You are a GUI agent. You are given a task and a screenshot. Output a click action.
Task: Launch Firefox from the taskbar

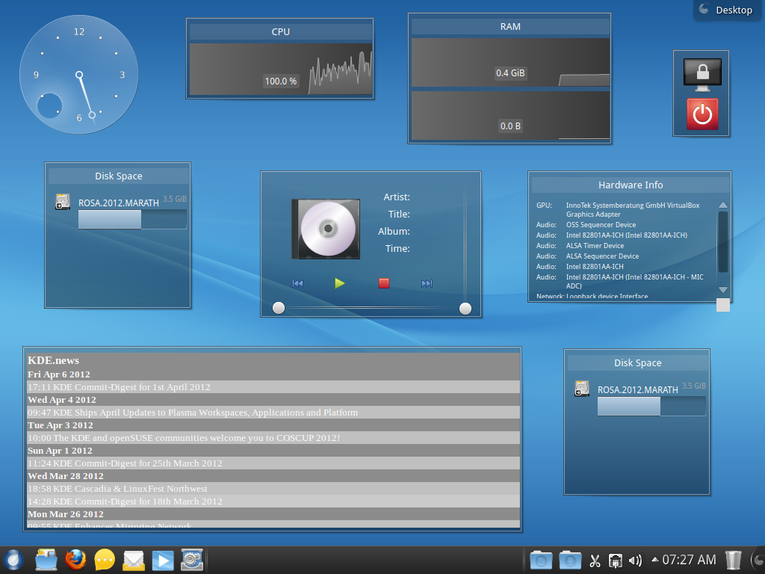tap(75, 560)
